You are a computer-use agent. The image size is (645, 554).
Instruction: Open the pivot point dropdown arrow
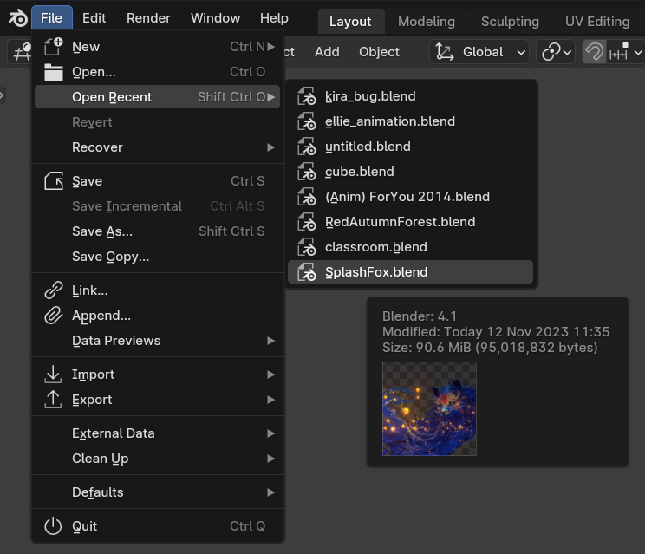(x=567, y=53)
